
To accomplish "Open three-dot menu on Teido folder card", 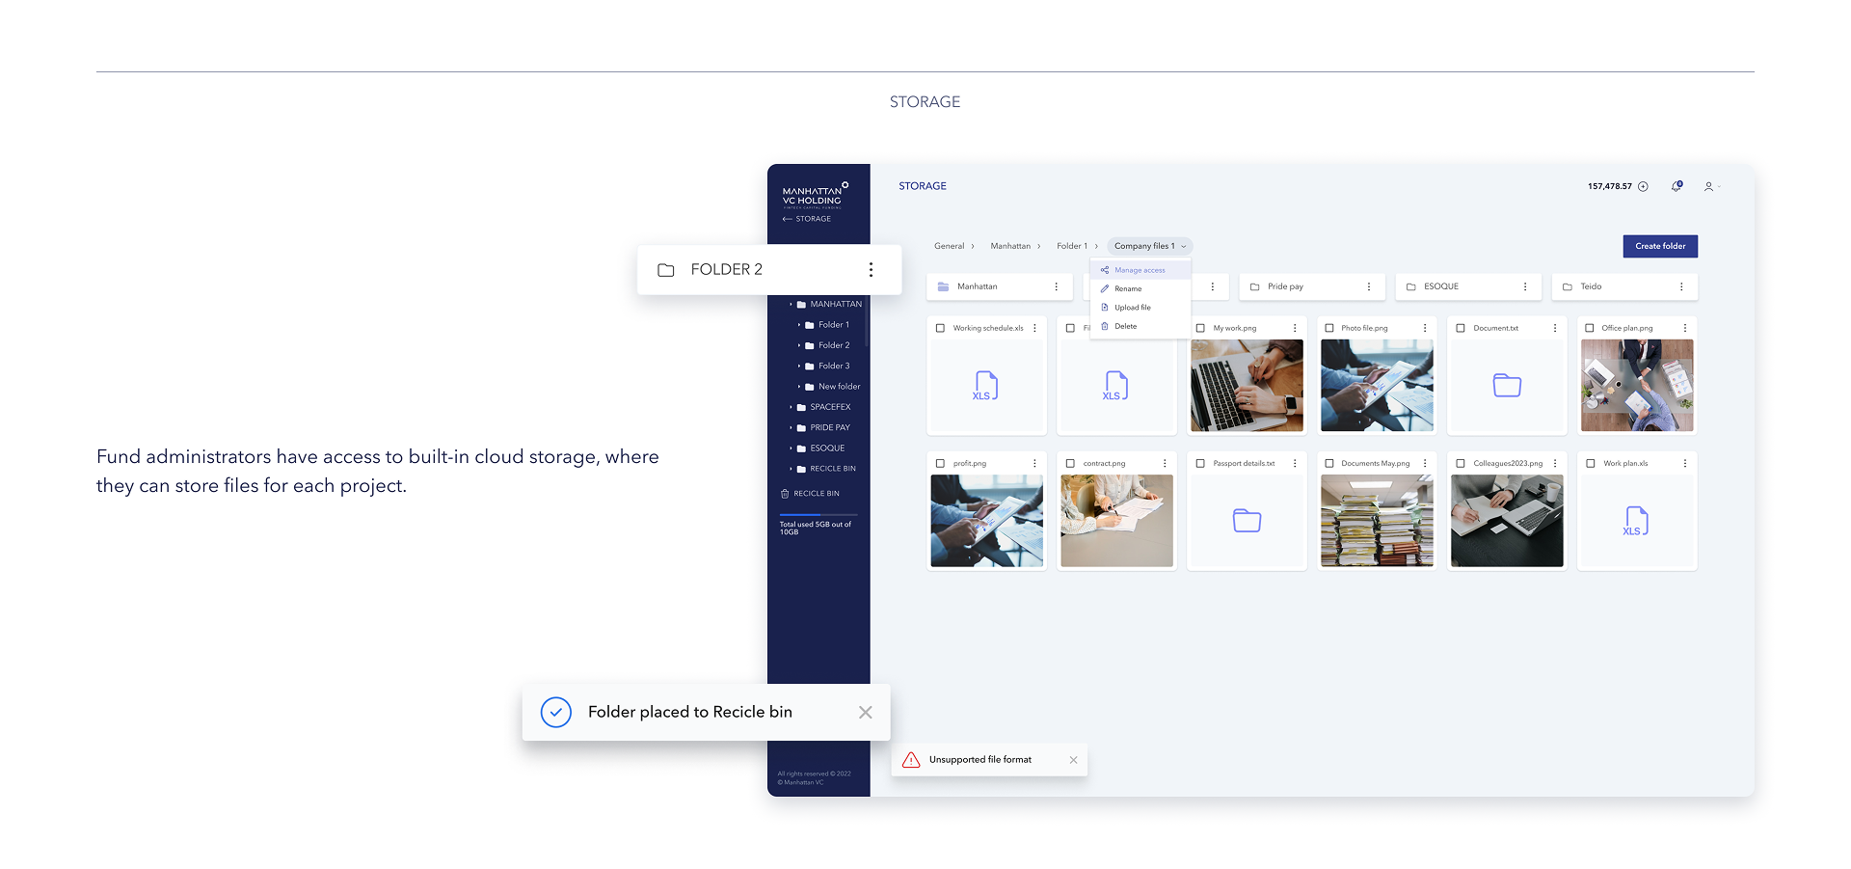I will [x=1681, y=286].
